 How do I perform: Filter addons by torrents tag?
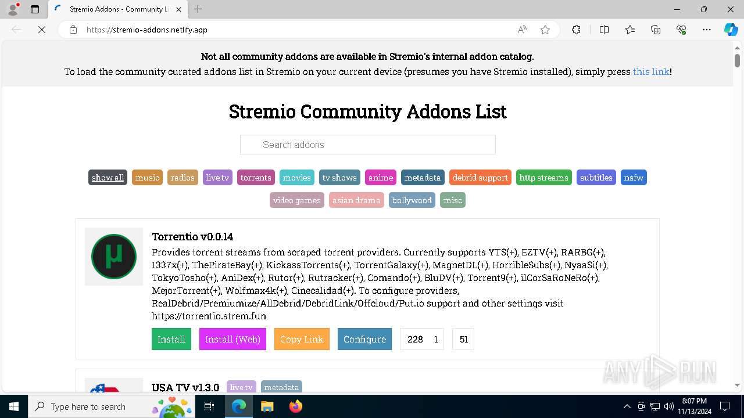(x=256, y=178)
